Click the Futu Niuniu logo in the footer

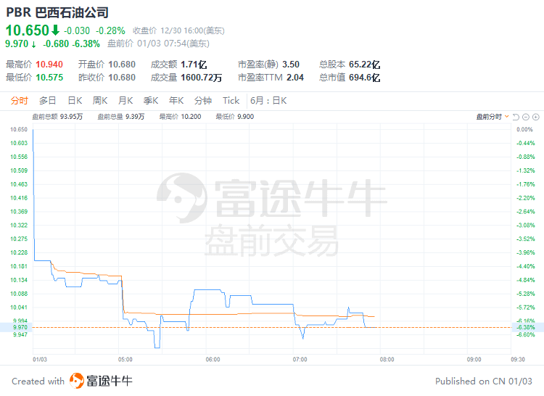pyautogui.click(x=101, y=381)
